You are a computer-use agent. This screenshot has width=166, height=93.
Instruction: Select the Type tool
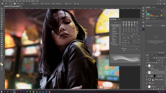point(2,49)
